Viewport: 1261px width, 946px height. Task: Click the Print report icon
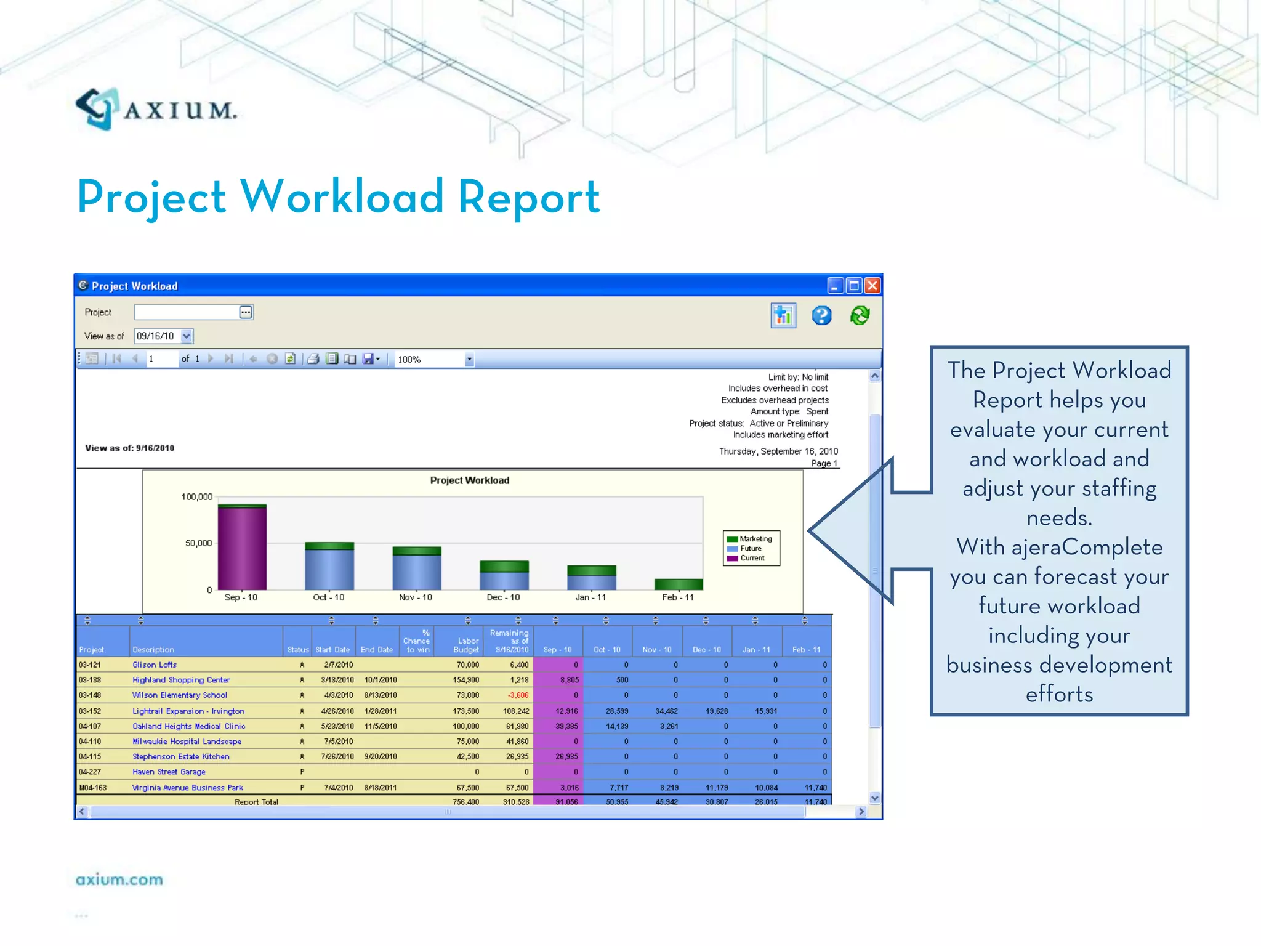(313, 359)
